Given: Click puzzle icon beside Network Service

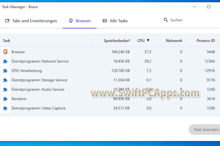Looking at the screenshot, I should 5,61.
